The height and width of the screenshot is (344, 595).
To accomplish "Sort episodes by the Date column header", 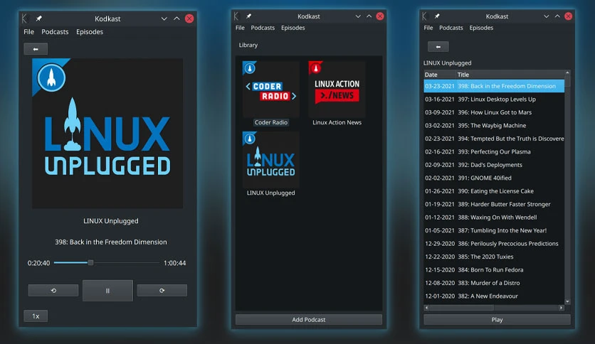I will (439, 74).
